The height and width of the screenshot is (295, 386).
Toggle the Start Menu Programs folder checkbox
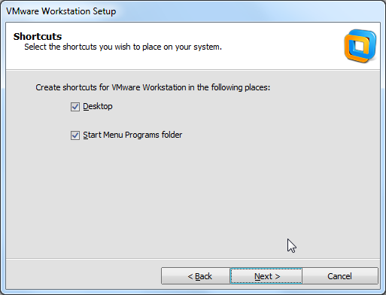point(75,135)
